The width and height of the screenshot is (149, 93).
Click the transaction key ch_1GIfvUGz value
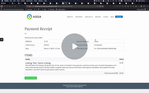105,49
